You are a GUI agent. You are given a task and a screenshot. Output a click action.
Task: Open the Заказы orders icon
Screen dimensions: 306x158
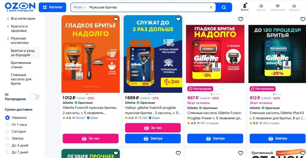coord(261,7)
